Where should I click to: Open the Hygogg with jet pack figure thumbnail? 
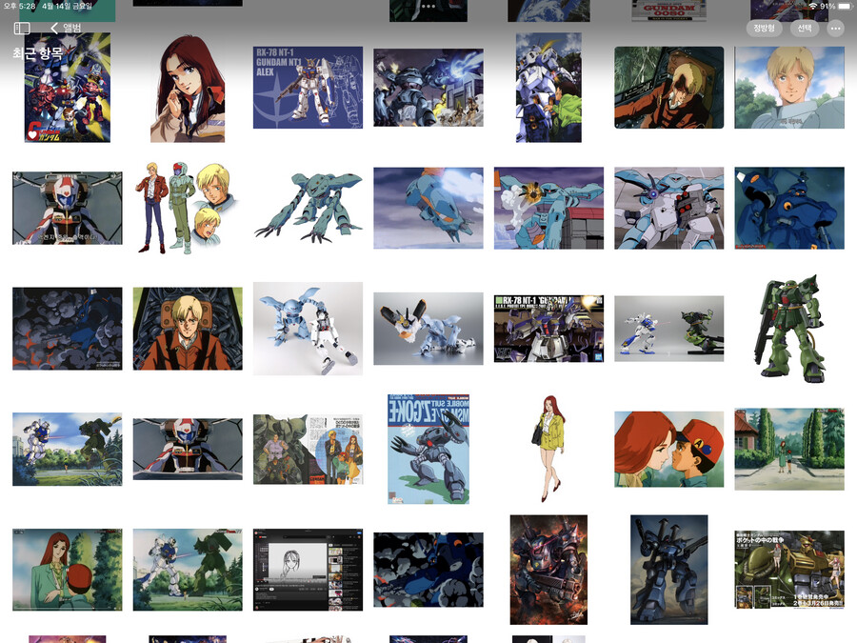click(428, 329)
